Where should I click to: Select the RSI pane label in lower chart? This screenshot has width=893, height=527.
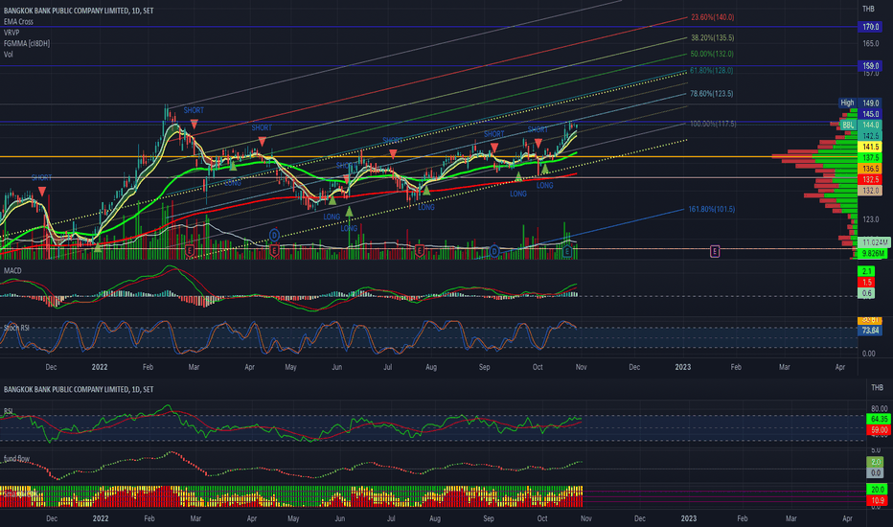(8, 411)
